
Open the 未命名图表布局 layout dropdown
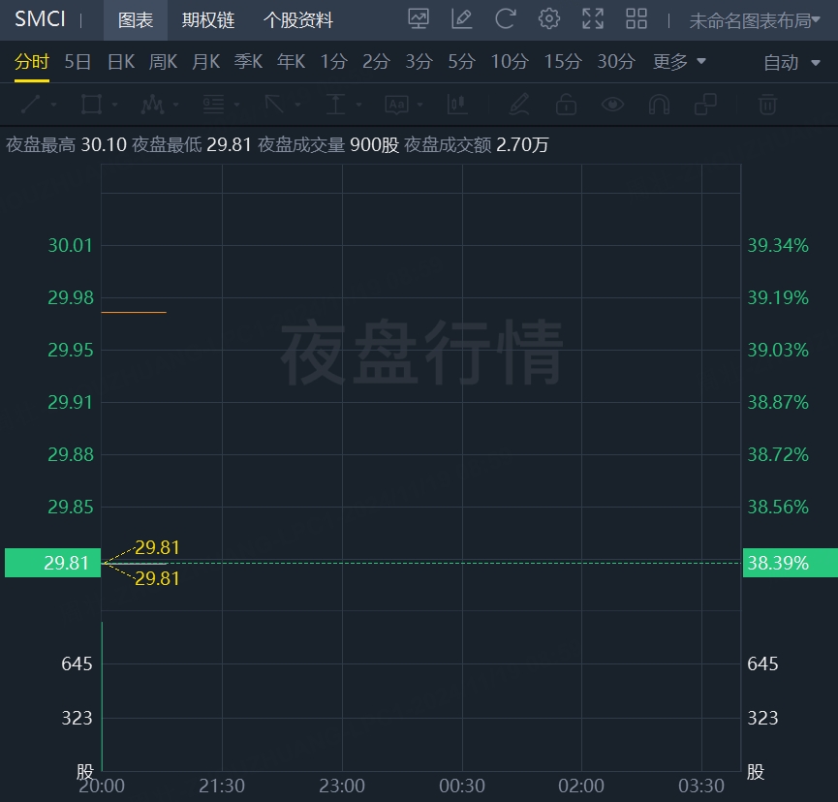[754, 21]
